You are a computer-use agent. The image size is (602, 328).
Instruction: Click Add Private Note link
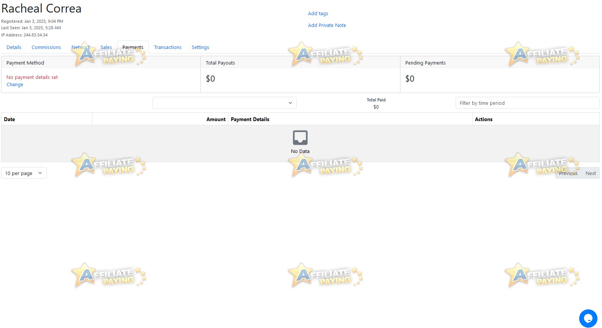point(327,25)
